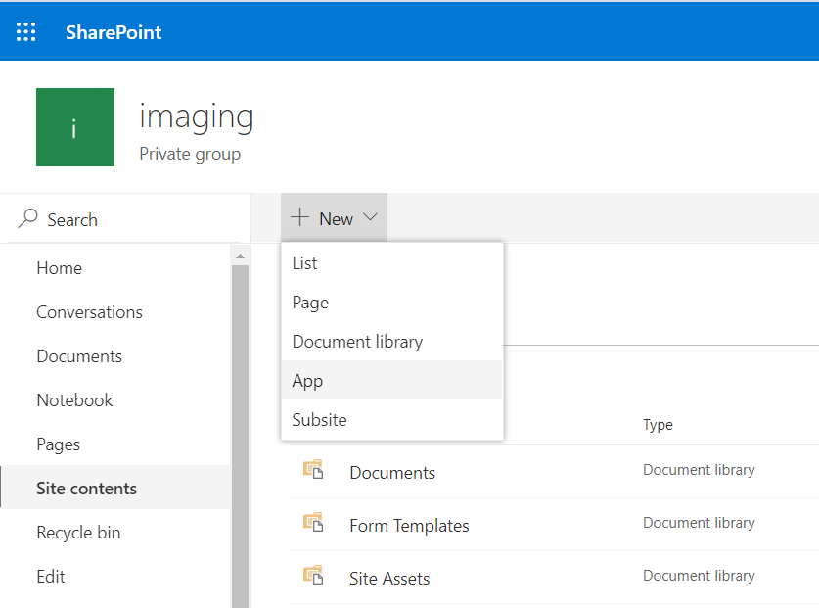
Task: Open the SharePoint app launcher waffle icon
Action: point(25,32)
